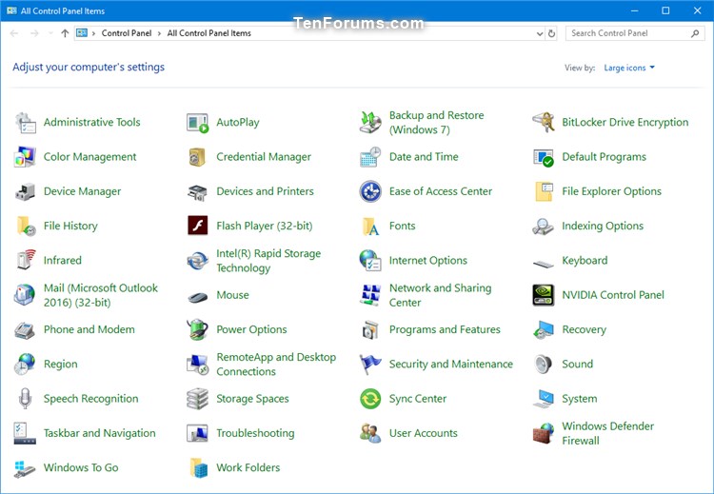
Task: Click the Programs and Features icon
Action: pos(370,329)
